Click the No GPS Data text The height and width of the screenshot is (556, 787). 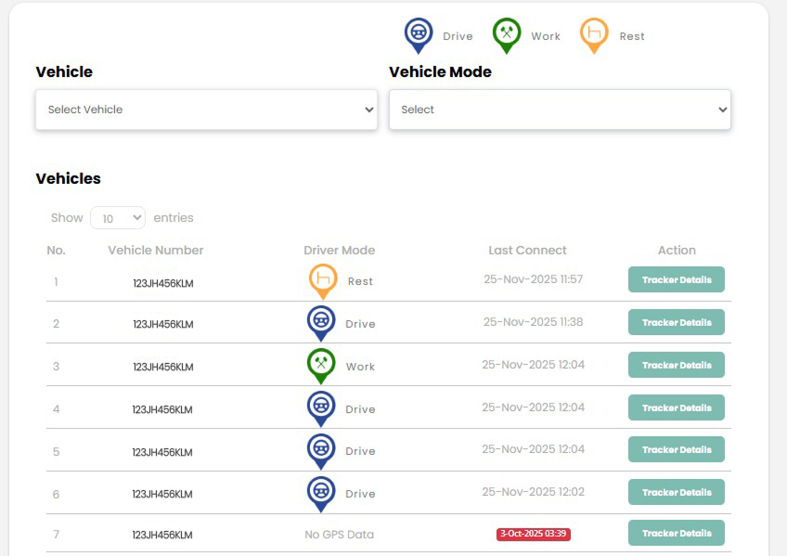pos(340,535)
